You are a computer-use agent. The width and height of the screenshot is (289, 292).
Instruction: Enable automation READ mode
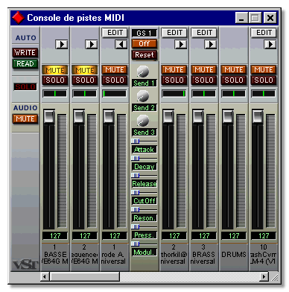pyautogui.click(x=25, y=64)
